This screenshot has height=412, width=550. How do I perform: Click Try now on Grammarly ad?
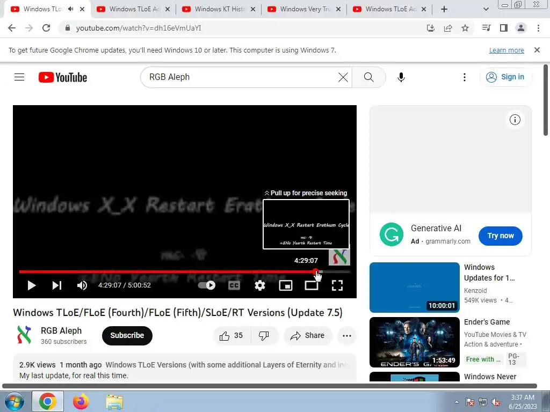pyautogui.click(x=500, y=236)
